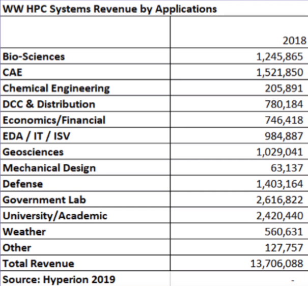308x286 pixels.
Task: Click the Defense row label
Action: click(22, 184)
